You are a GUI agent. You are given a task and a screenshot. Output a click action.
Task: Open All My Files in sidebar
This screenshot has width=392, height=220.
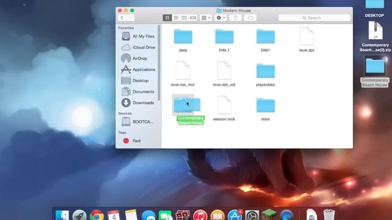click(138, 37)
